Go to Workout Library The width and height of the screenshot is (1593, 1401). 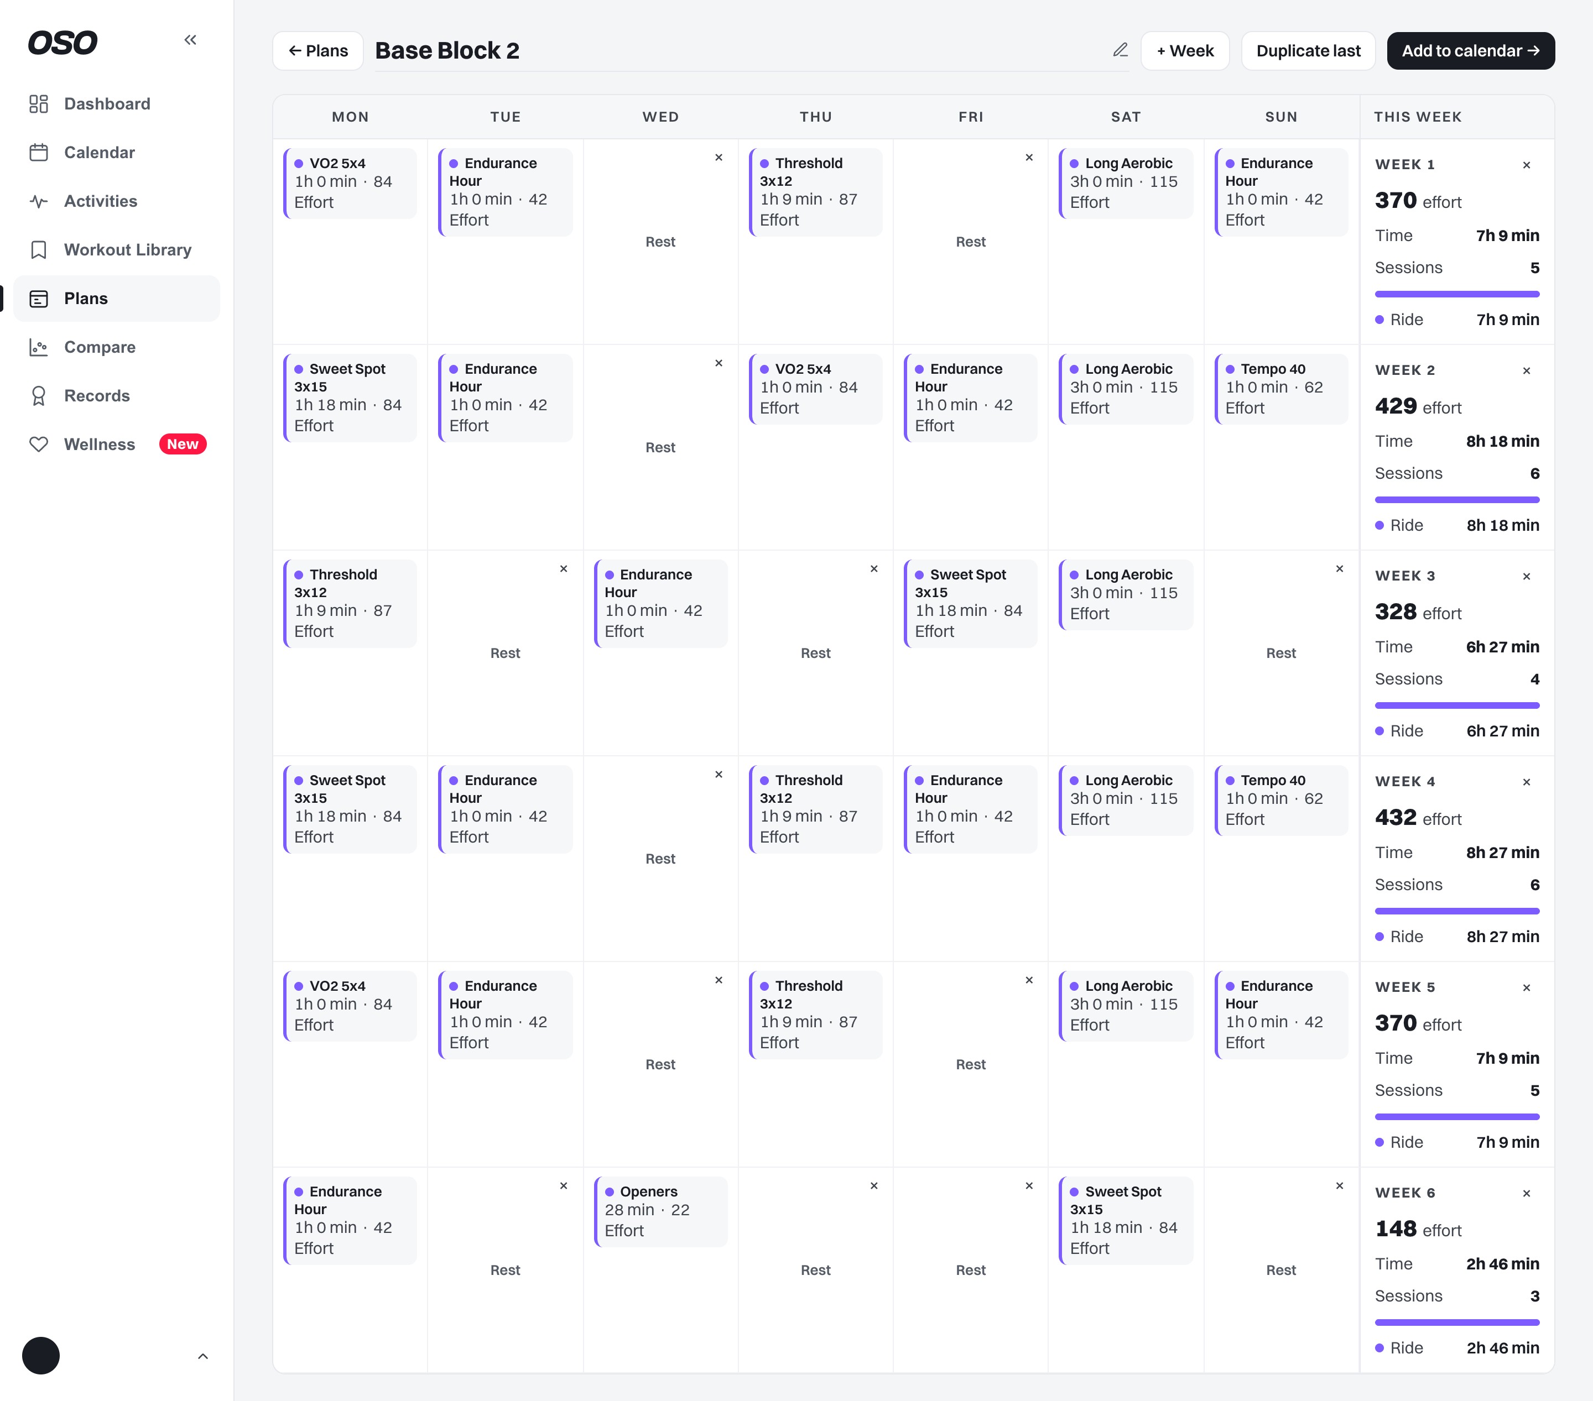(x=117, y=249)
